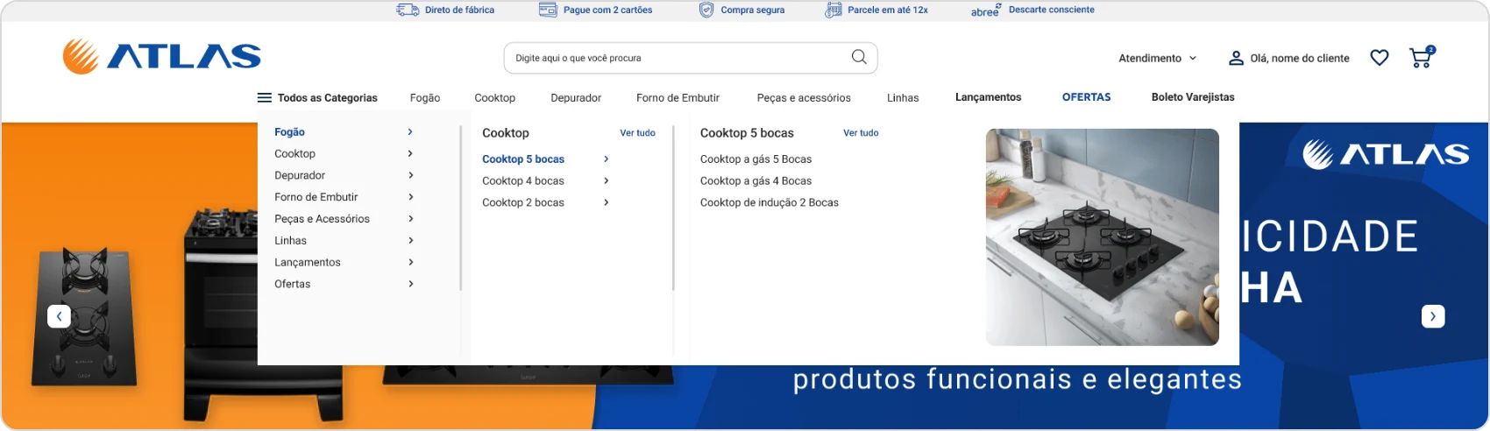Open Cooktop a gás 4 Bocas
The image size is (1490, 431).
coord(756,180)
